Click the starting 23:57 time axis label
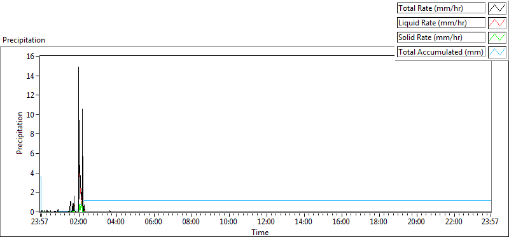Viewport: 509px width, 237px height. point(40,222)
